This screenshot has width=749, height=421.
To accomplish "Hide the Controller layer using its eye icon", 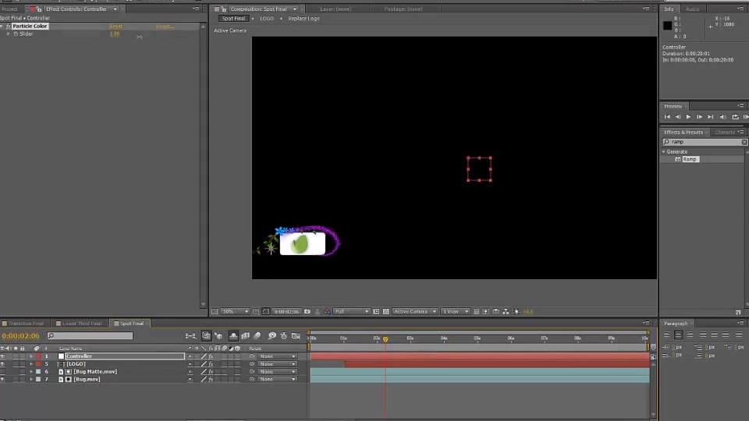I will (x=2, y=356).
